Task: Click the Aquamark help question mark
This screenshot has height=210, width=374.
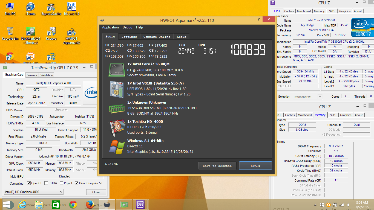Action: [x=259, y=19]
